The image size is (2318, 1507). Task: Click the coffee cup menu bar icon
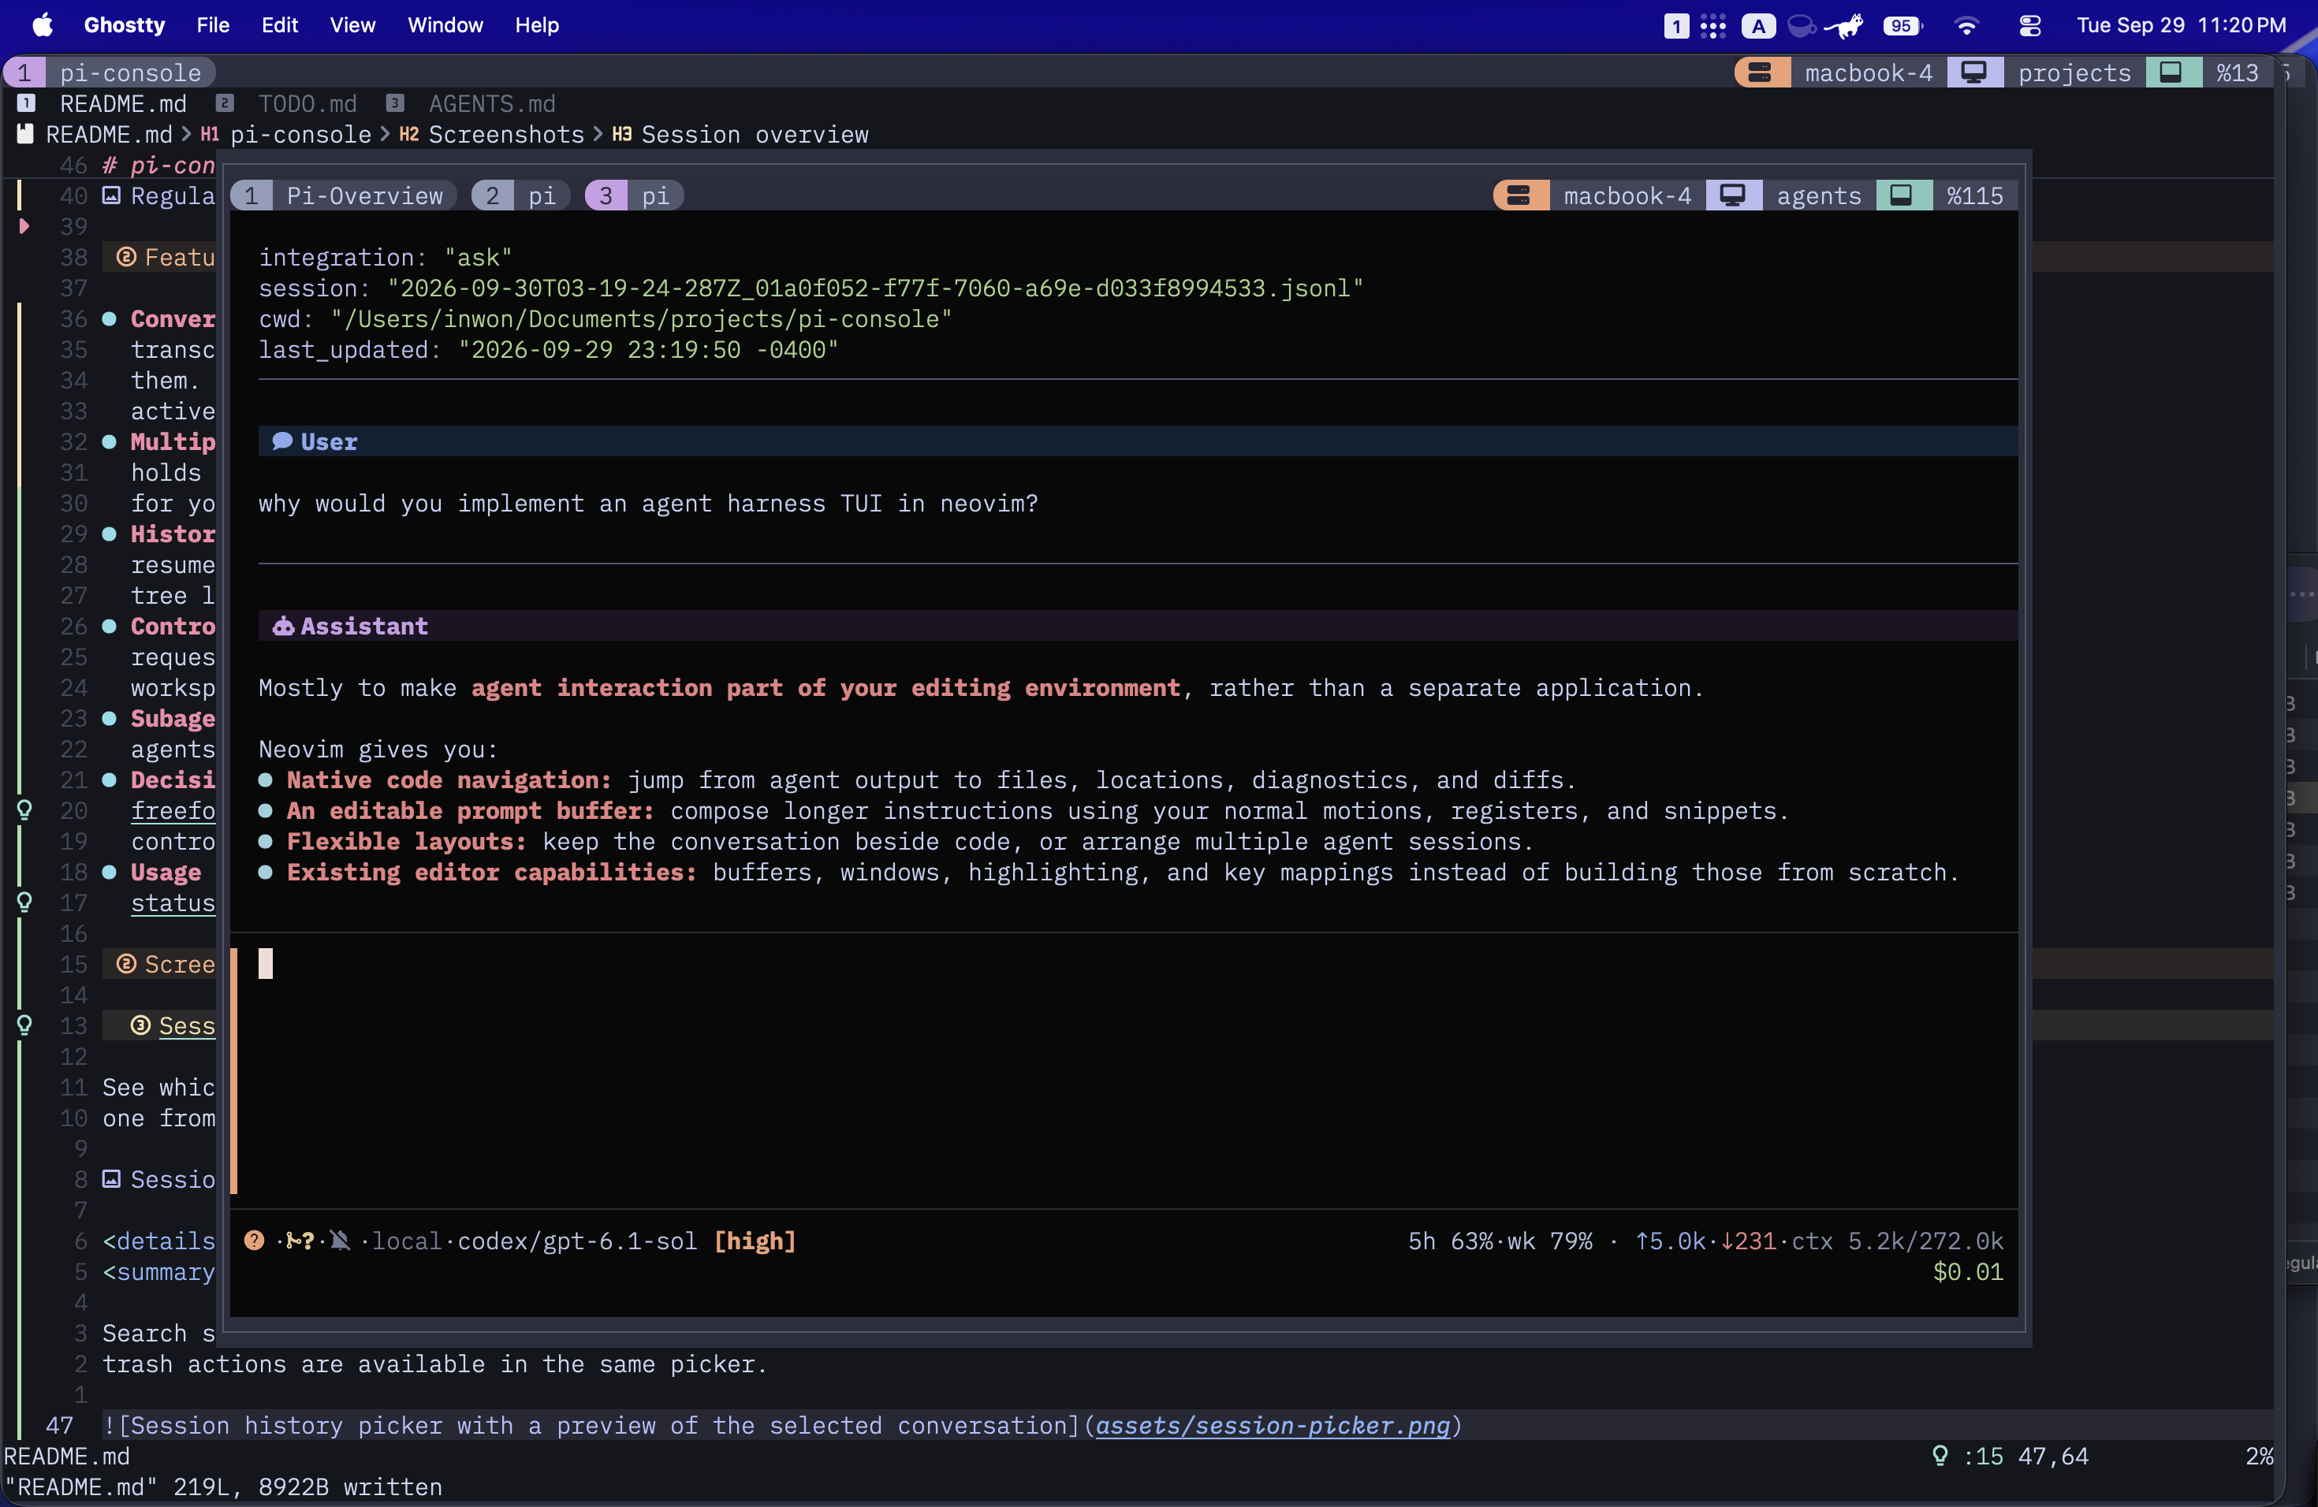tap(1801, 26)
